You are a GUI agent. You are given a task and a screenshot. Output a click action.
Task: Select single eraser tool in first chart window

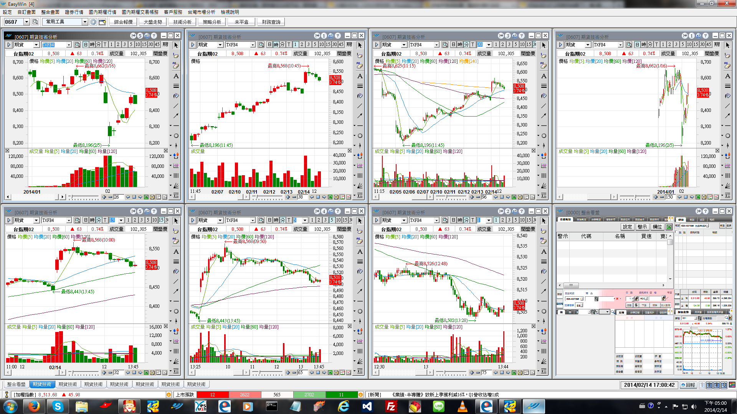pos(176,56)
